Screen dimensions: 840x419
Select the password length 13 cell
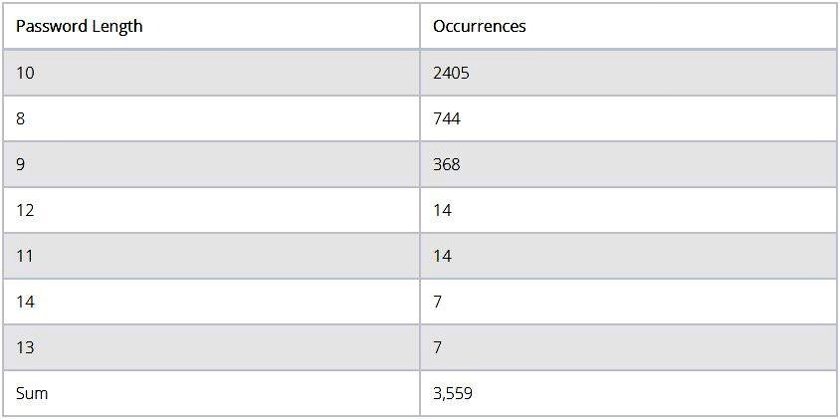pos(211,347)
